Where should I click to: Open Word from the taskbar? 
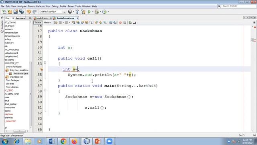click(51, 141)
